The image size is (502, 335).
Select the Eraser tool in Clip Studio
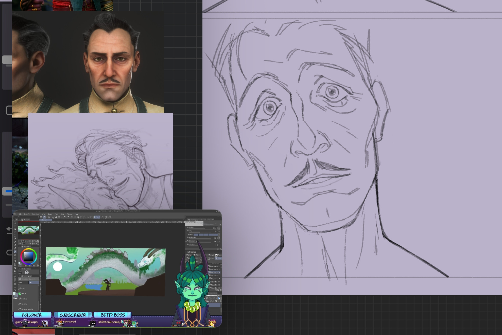[x=15, y=261]
